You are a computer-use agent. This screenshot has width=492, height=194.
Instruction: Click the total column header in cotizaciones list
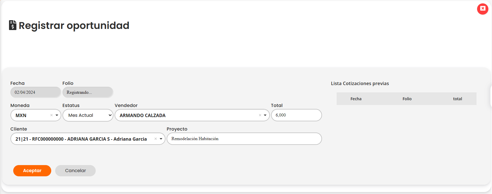457,99
